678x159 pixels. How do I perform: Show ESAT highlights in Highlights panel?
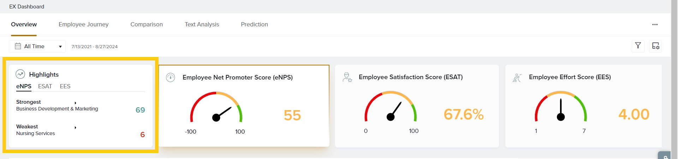[x=45, y=87]
